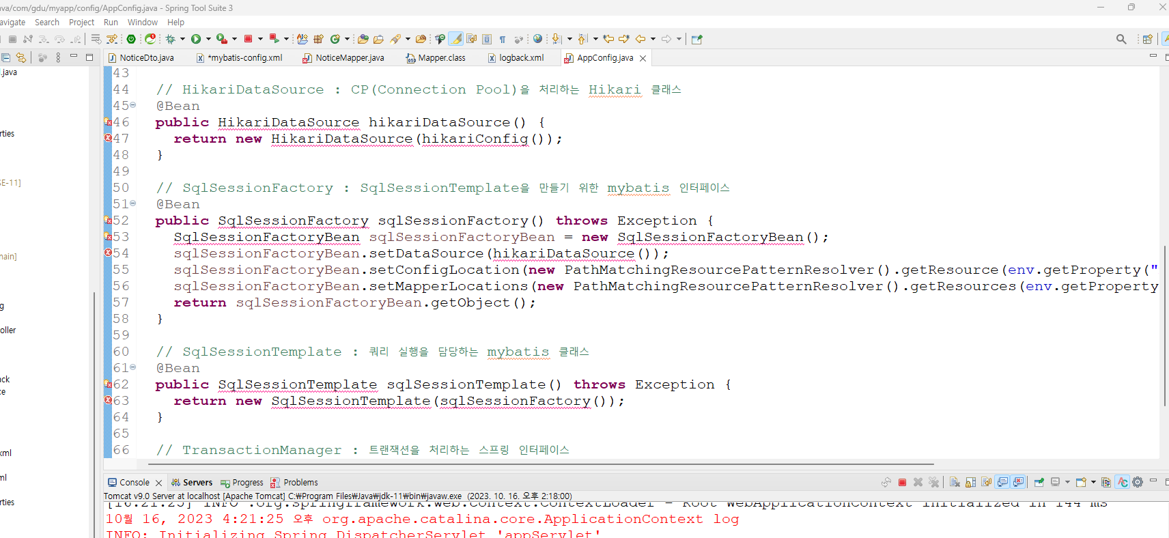Toggle Word Wrap in console
This screenshot has width=1169, height=538.
987,482
